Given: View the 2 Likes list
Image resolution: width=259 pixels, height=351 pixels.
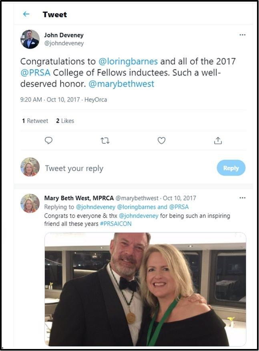Looking at the screenshot, I should tap(65, 121).
